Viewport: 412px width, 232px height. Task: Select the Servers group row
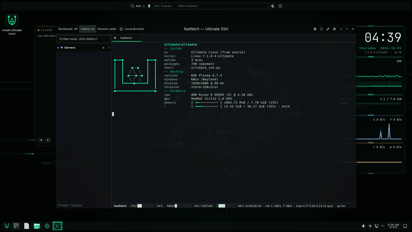pos(84,48)
